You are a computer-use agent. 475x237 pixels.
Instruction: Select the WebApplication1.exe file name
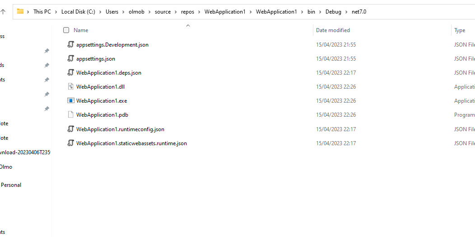(x=102, y=101)
